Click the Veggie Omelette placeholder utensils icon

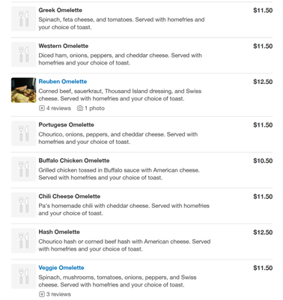pyautogui.click(x=24, y=276)
